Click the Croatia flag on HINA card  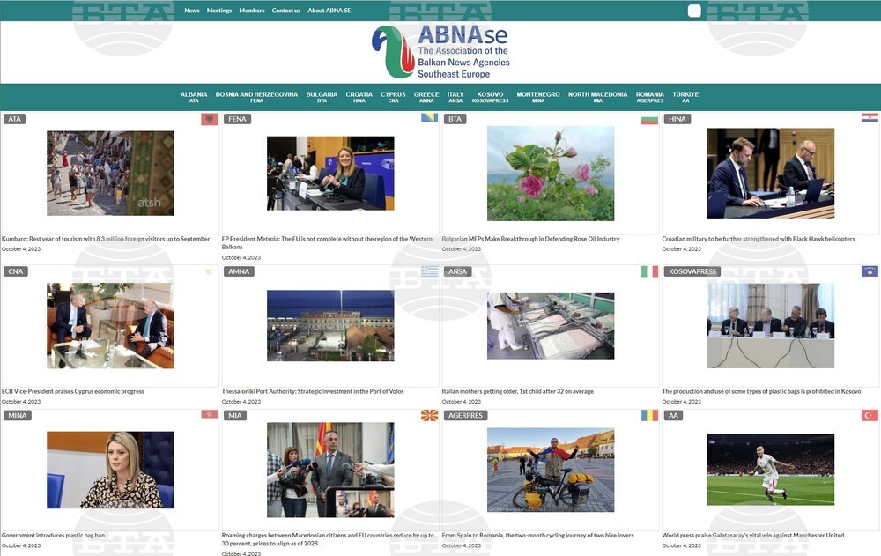(x=870, y=118)
